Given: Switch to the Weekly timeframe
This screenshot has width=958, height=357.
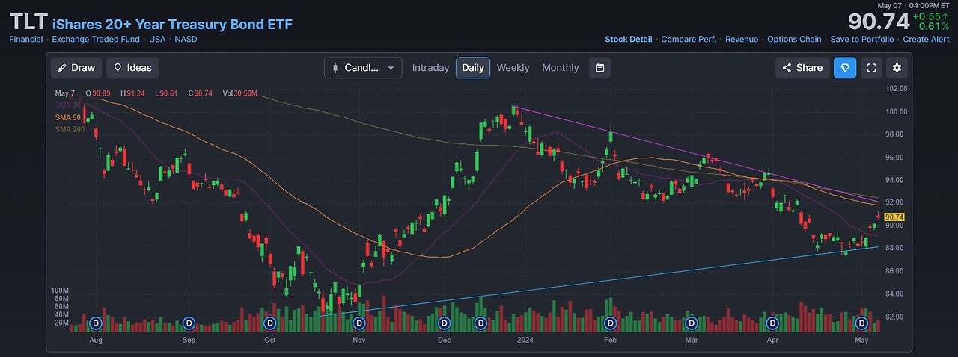Looking at the screenshot, I should coord(513,68).
